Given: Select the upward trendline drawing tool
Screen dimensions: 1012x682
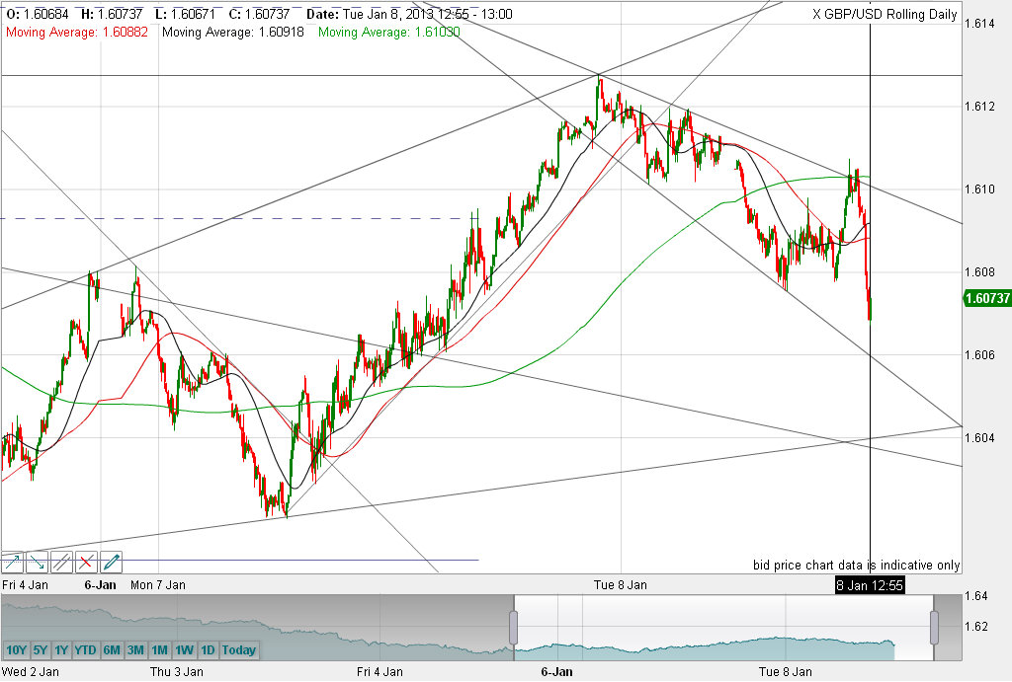Looking at the screenshot, I should [12, 563].
